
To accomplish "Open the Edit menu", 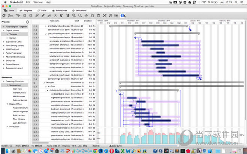I will 28,2.
